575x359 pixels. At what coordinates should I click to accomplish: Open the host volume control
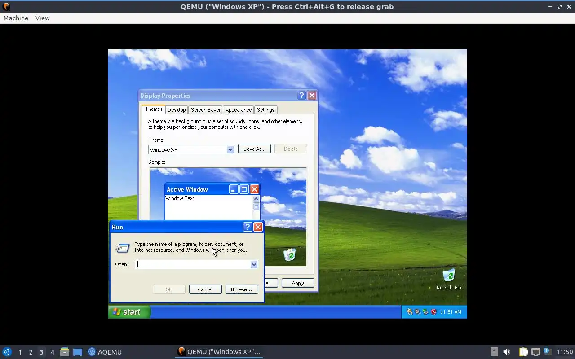click(507, 352)
